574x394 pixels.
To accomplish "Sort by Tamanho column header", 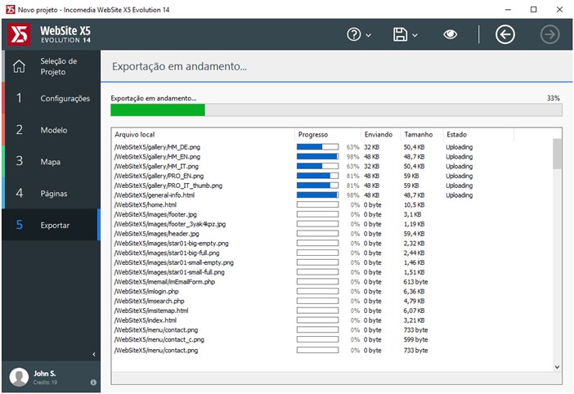I will point(420,134).
